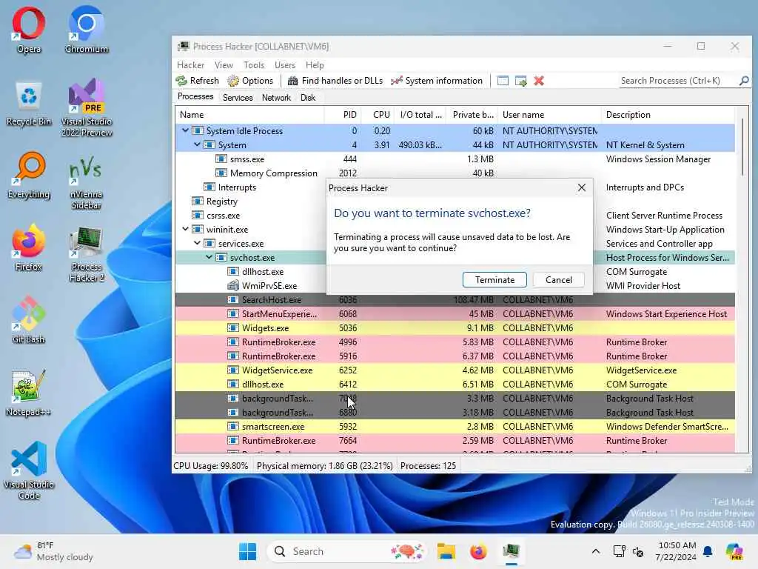Screen dimensions: 758x569
Task: Close the Process Hacker confirmation dialog
Action: (x=582, y=187)
